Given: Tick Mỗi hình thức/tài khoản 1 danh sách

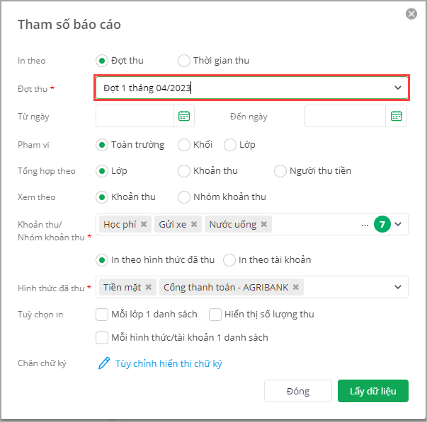Looking at the screenshot, I should (x=102, y=338).
